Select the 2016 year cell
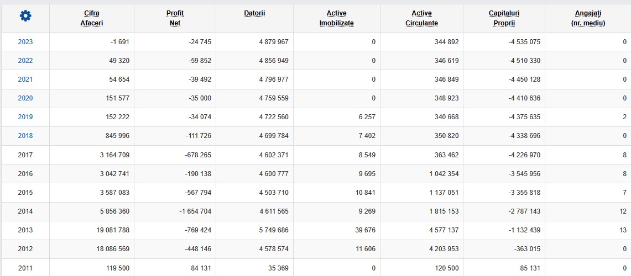The height and width of the screenshot is (276, 631). pos(25,173)
